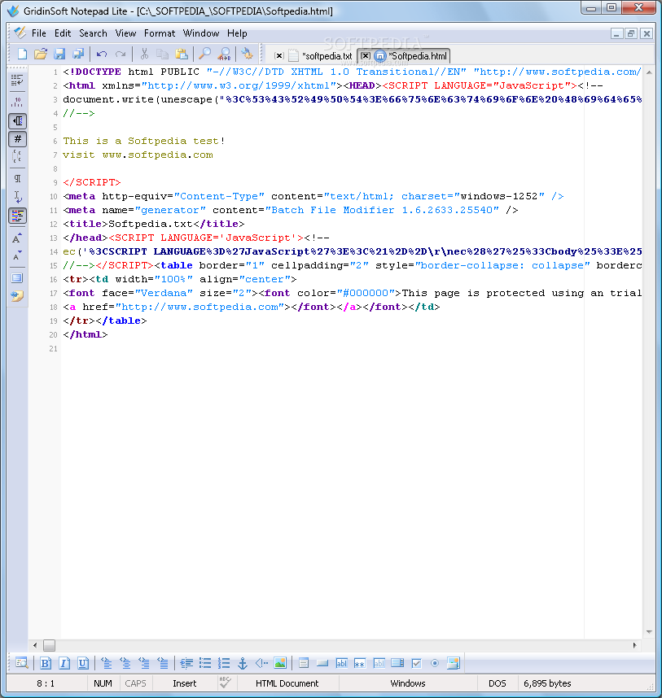The height and width of the screenshot is (698, 662).
Task: Create a new document with the New icon
Action: [22, 55]
